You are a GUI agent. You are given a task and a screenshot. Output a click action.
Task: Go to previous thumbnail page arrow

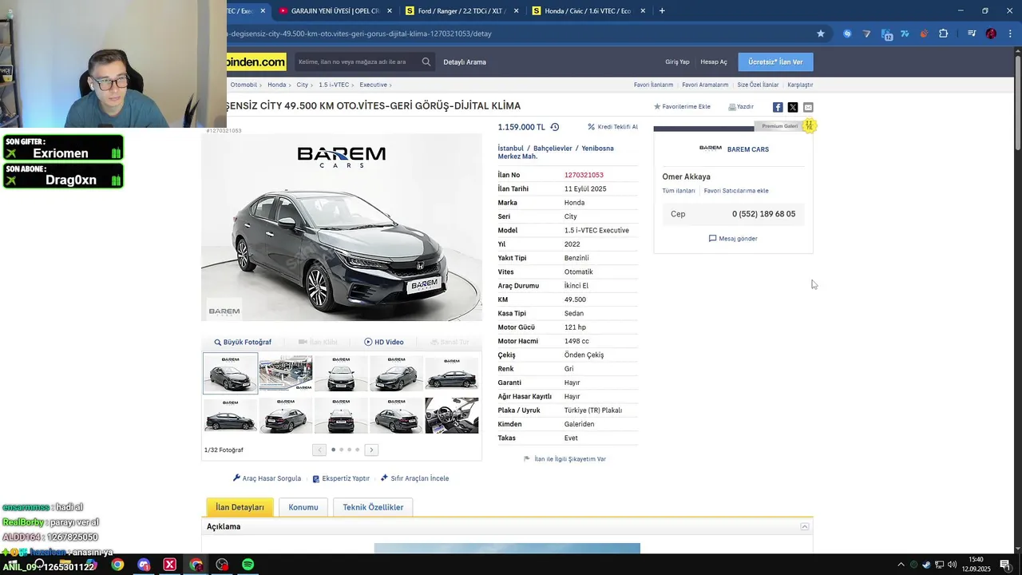(x=319, y=450)
